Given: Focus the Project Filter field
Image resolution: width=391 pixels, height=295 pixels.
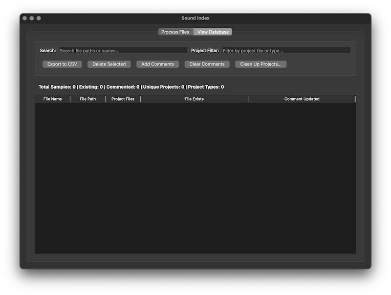Looking at the screenshot, I should pyautogui.click(x=286, y=50).
